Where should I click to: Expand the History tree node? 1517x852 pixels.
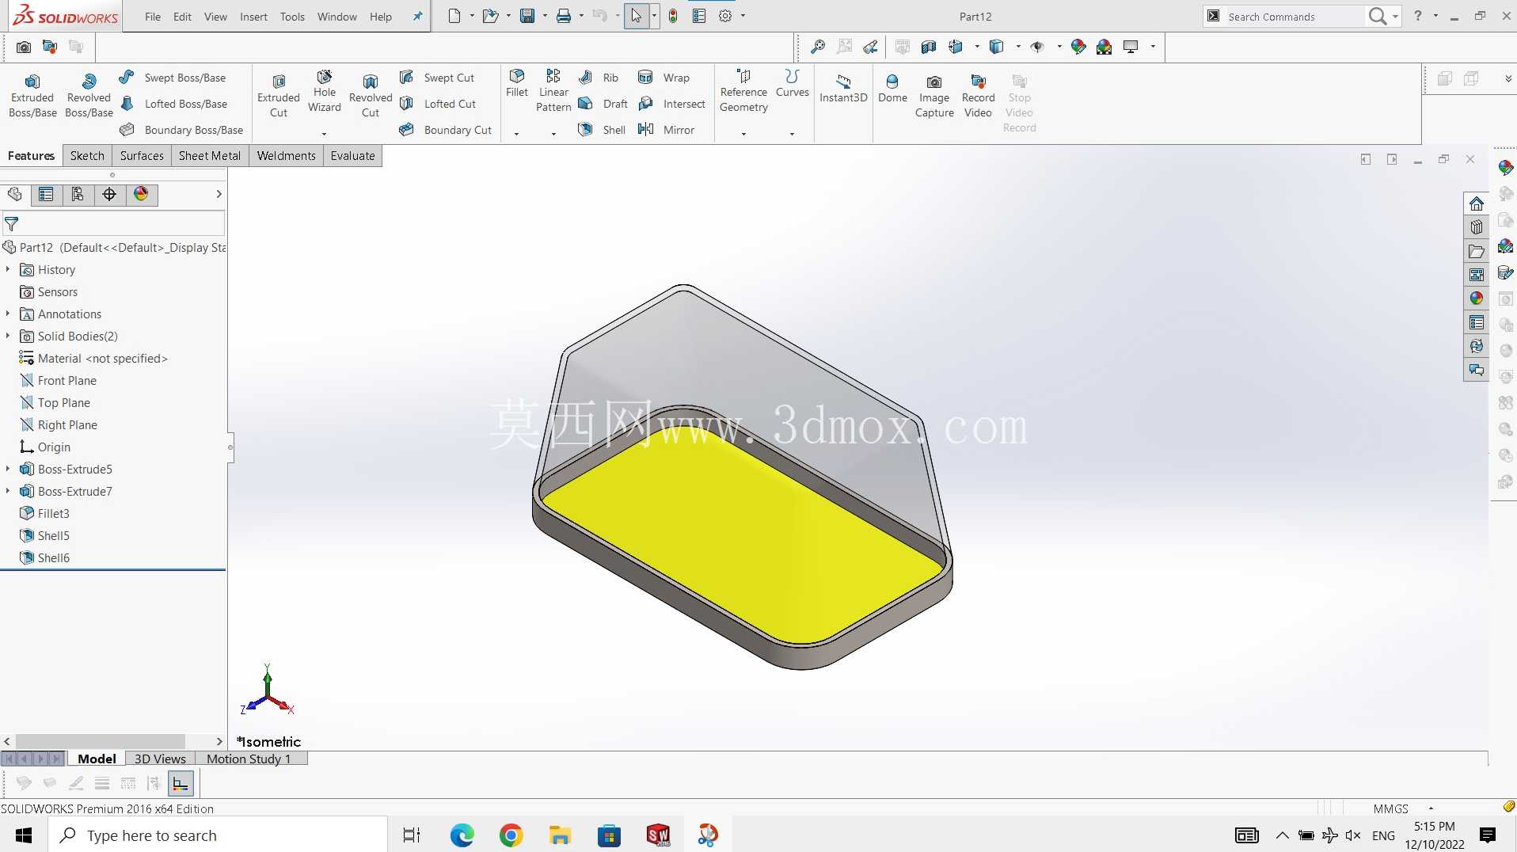pyautogui.click(x=8, y=270)
